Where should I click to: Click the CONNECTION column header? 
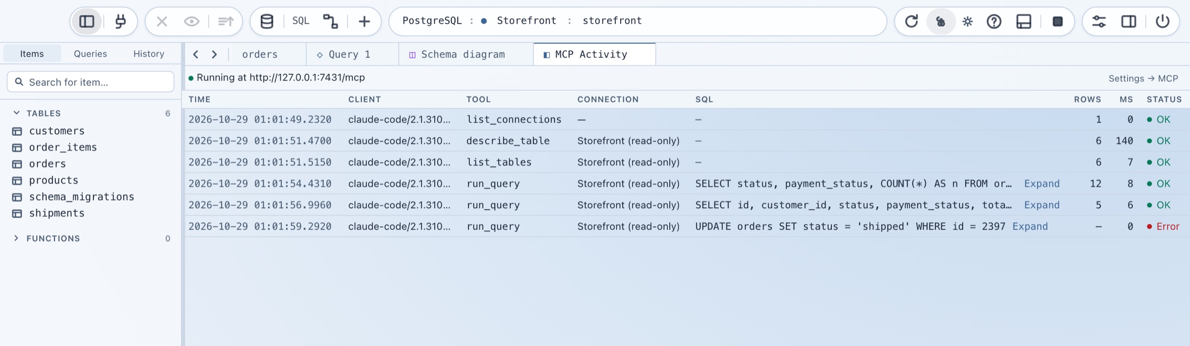pyautogui.click(x=608, y=99)
